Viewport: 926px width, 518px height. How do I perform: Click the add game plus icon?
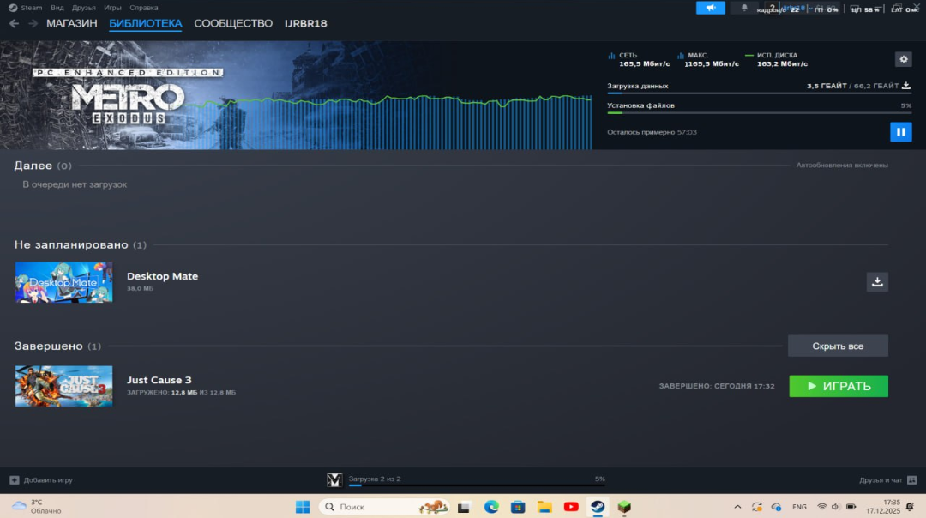click(14, 480)
